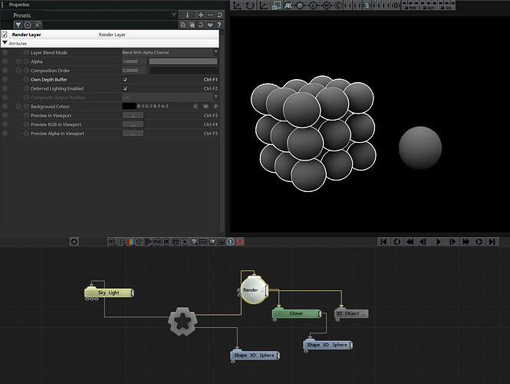510x384 pixels.
Task: Open the presets ellipsis options
Action: pos(210,15)
